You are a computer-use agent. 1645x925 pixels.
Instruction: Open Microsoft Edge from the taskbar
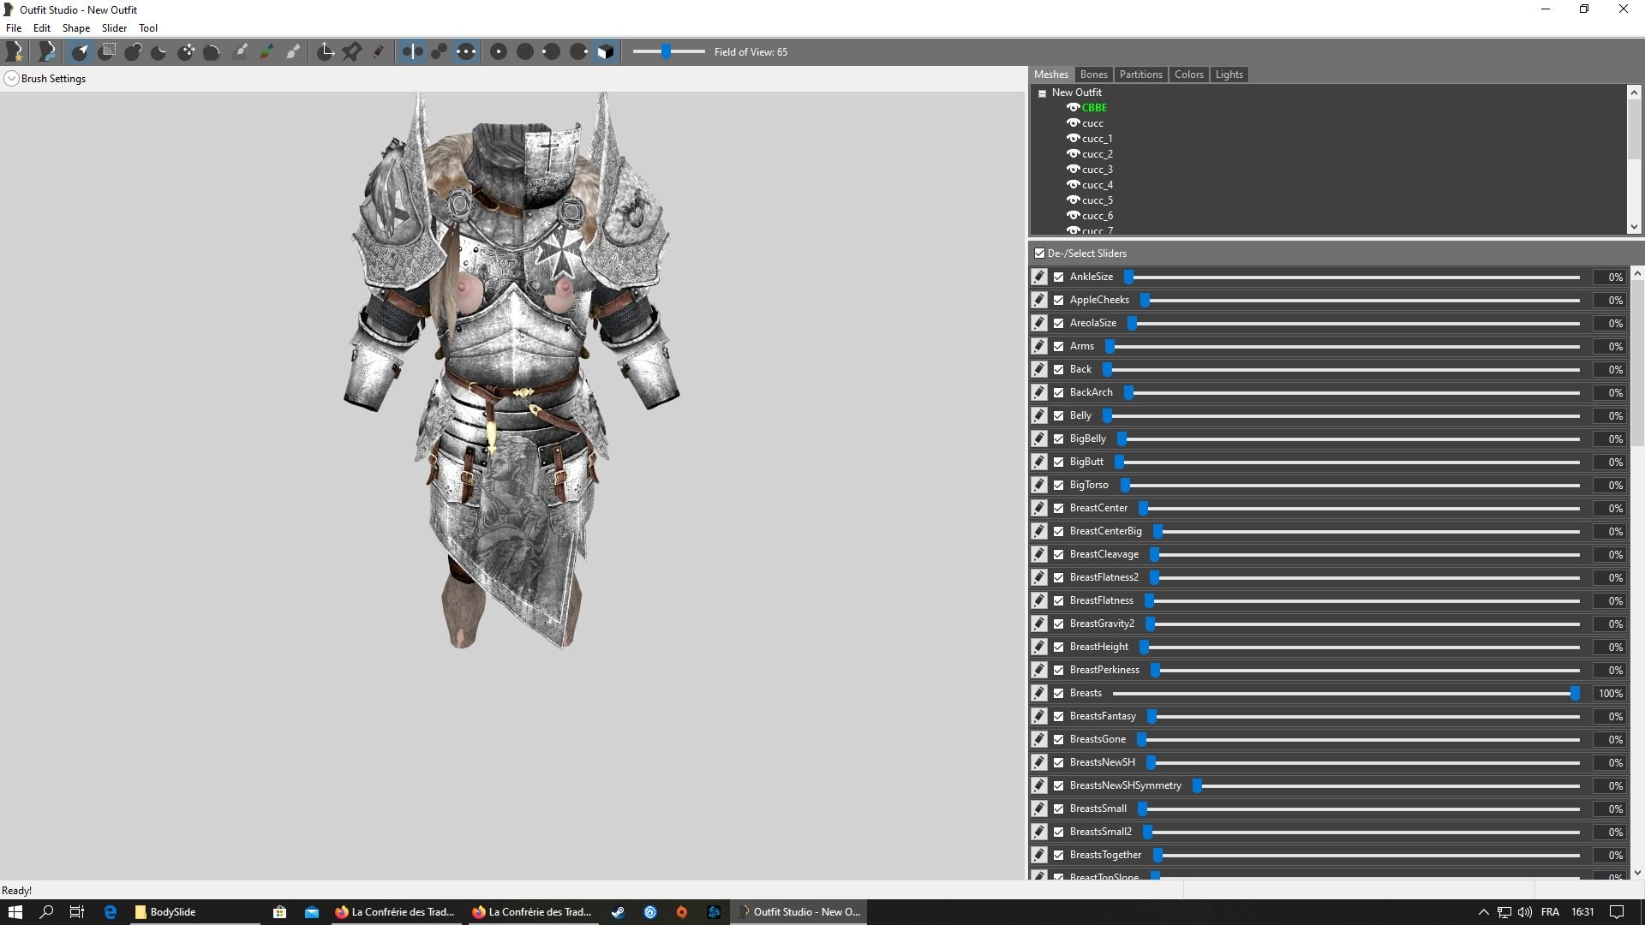(110, 912)
